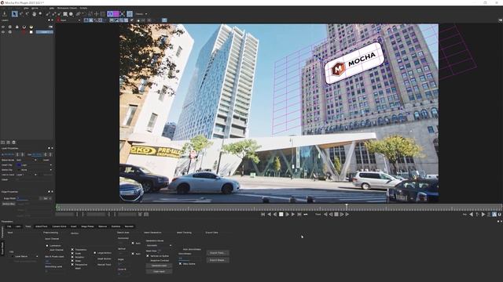
Task: Uncheck the Perspective motion checkbox
Action: pos(72,265)
